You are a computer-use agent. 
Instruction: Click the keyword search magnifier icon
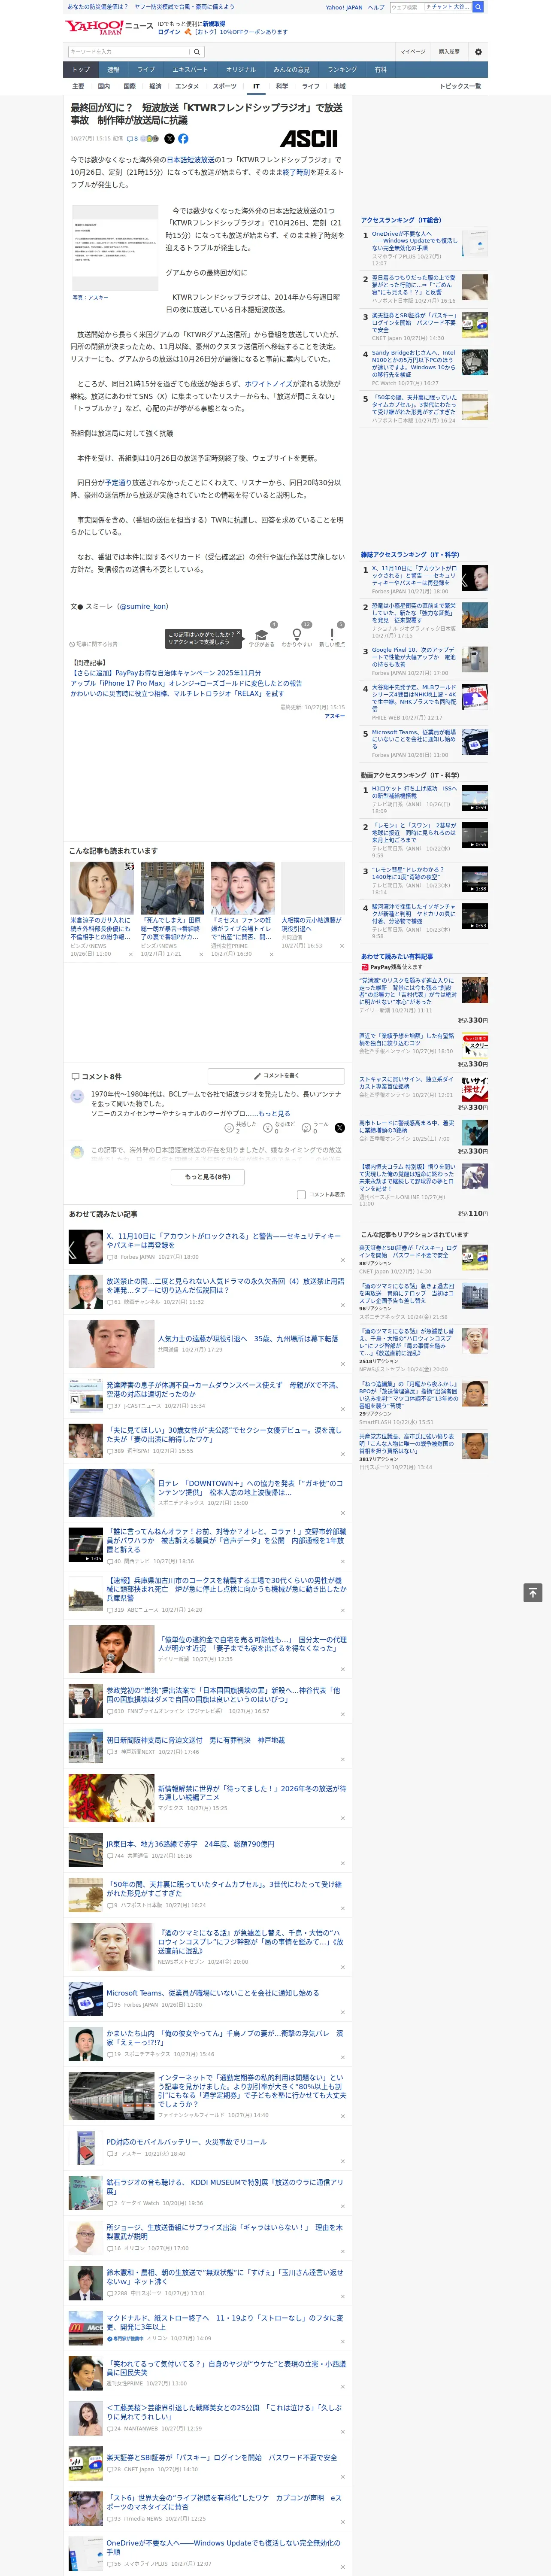pos(197,52)
